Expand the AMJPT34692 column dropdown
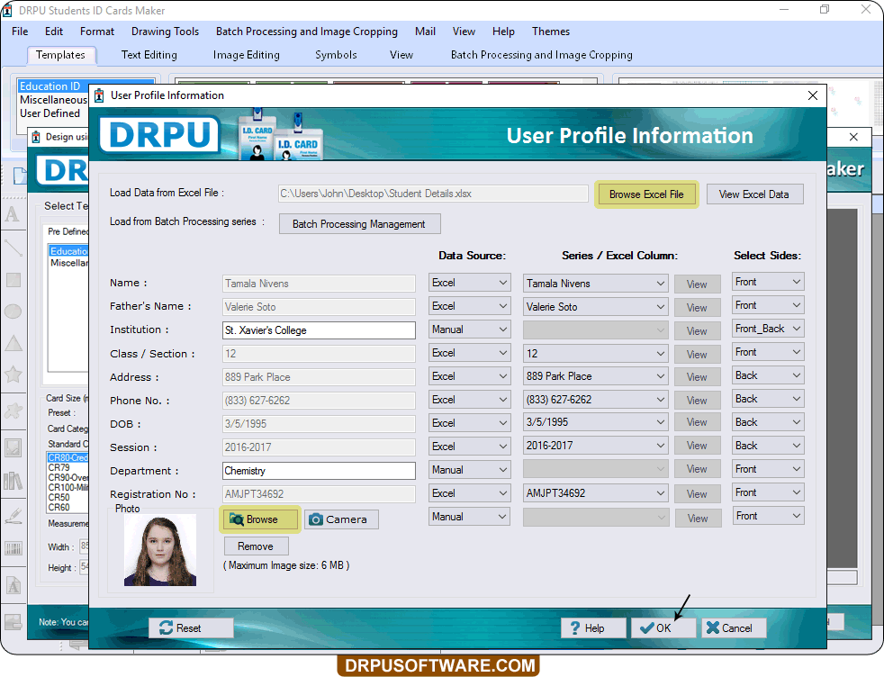The height and width of the screenshot is (677, 884). coord(596,493)
